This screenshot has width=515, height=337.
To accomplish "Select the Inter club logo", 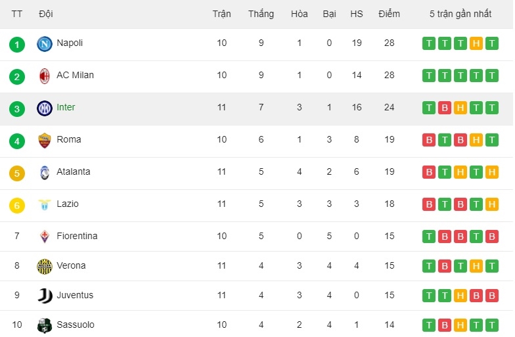I will [x=45, y=108].
